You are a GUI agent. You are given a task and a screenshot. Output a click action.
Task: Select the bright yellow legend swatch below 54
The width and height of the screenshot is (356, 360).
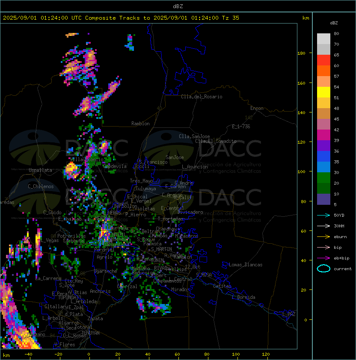(x=323, y=92)
